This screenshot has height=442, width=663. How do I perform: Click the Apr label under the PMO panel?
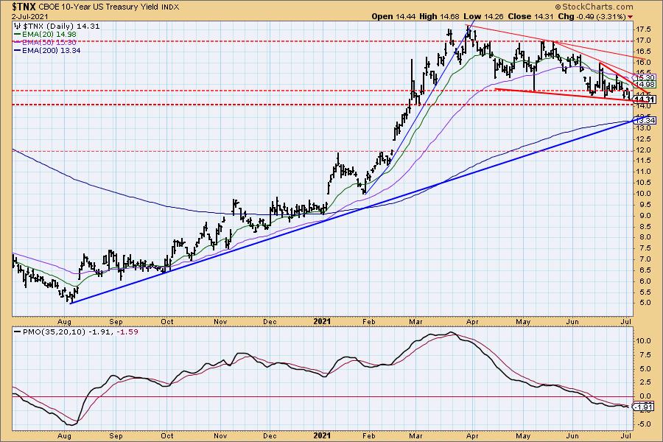click(472, 435)
